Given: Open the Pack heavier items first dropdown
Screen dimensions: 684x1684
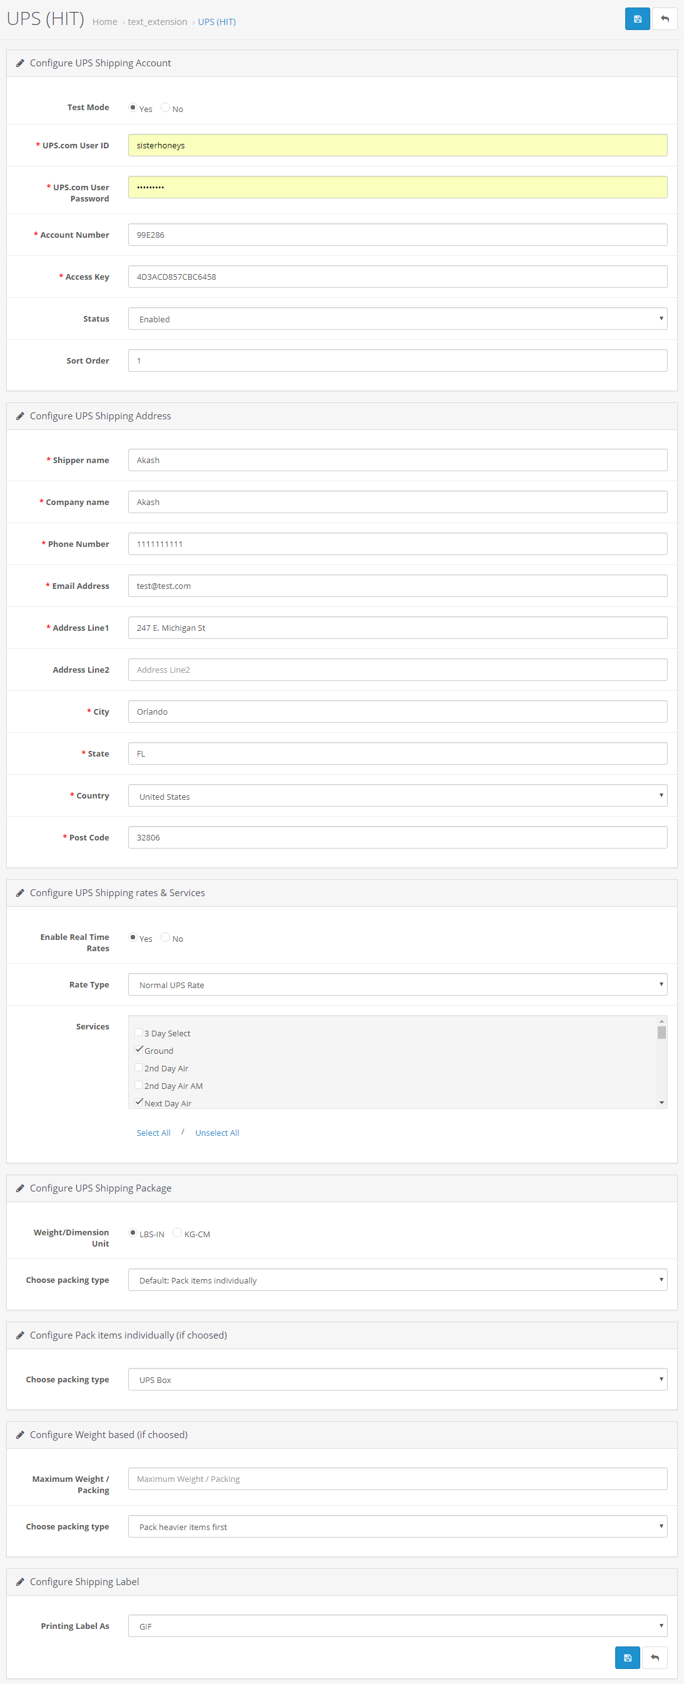Looking at the screenshot, I should point(397,1527).
